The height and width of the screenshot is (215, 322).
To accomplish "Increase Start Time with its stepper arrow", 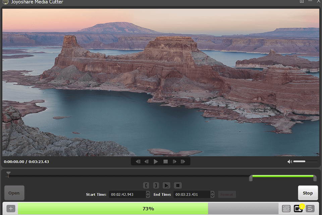I will point(148,192).
